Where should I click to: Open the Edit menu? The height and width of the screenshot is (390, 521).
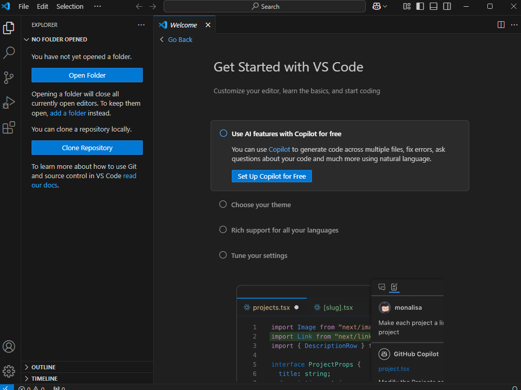coord(42,6)
